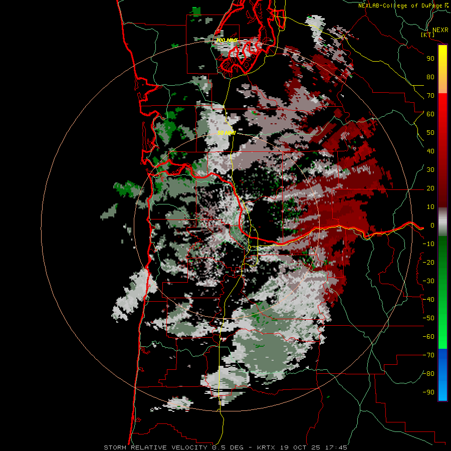Select the -80 value on velocity scale
451x451 pixels.
click(428, 374)
